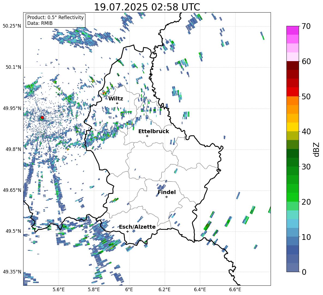Click the 60 colorbar tick label

pos(306,61)
